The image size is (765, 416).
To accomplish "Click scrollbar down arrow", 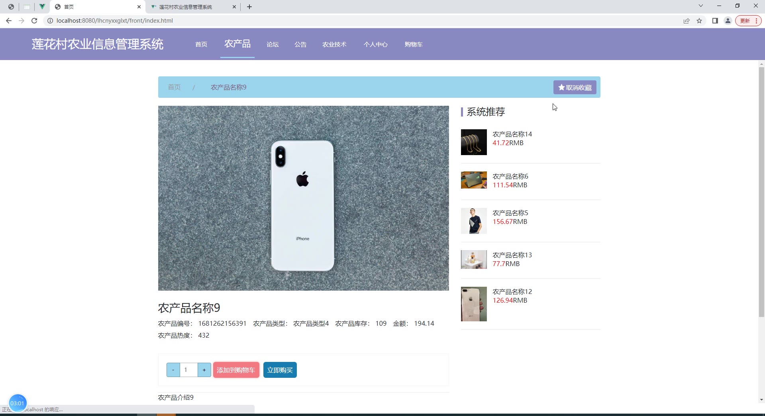I will (761, 400).
